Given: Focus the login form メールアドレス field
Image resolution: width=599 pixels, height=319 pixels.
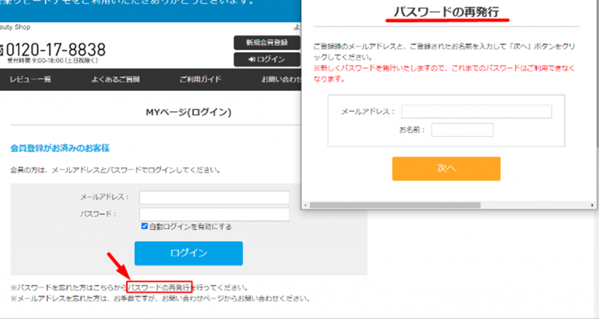Looking at the screenshot, I should pyautogui.click(x=214, y=197).
